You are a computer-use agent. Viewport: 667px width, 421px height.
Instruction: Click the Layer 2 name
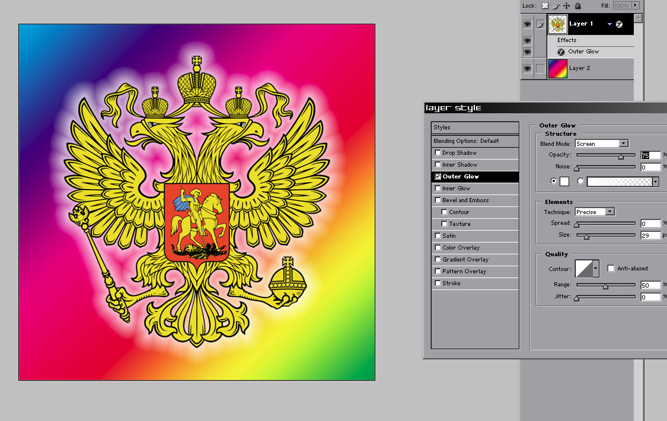tap(579, 68)
